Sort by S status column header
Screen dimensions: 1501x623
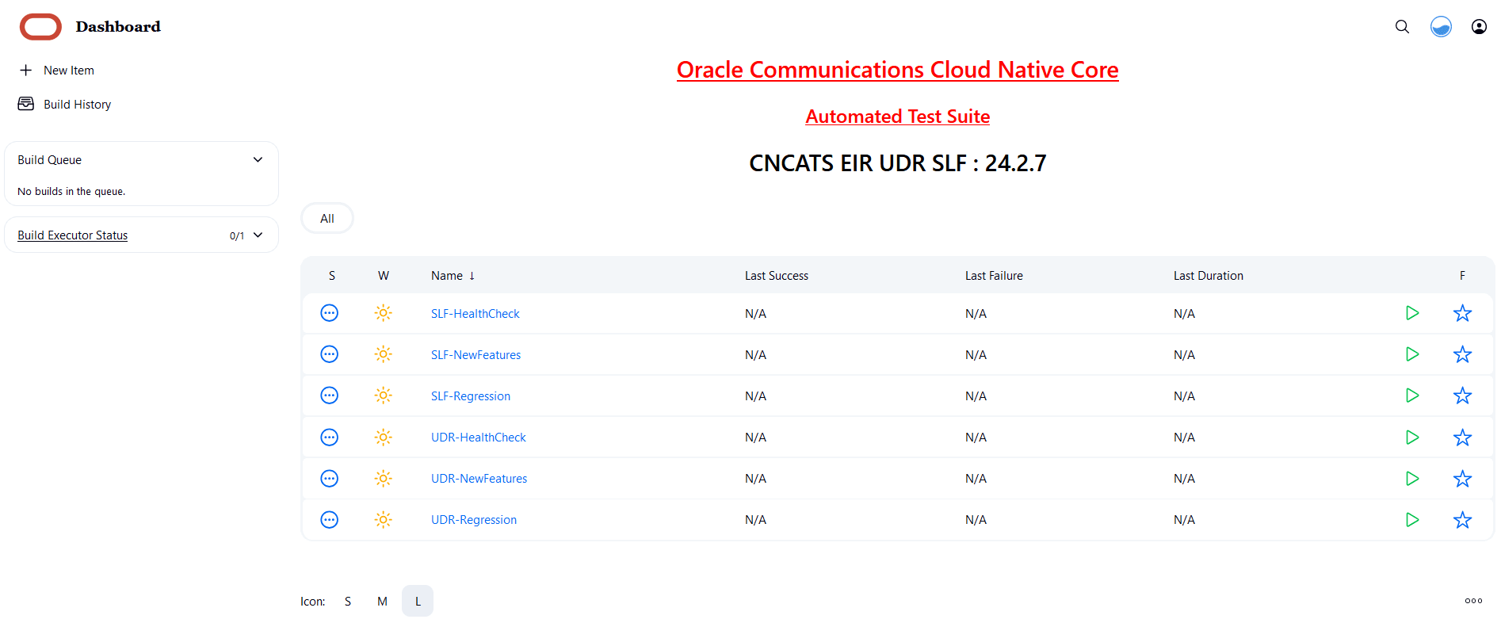click(x=332, y=276)
